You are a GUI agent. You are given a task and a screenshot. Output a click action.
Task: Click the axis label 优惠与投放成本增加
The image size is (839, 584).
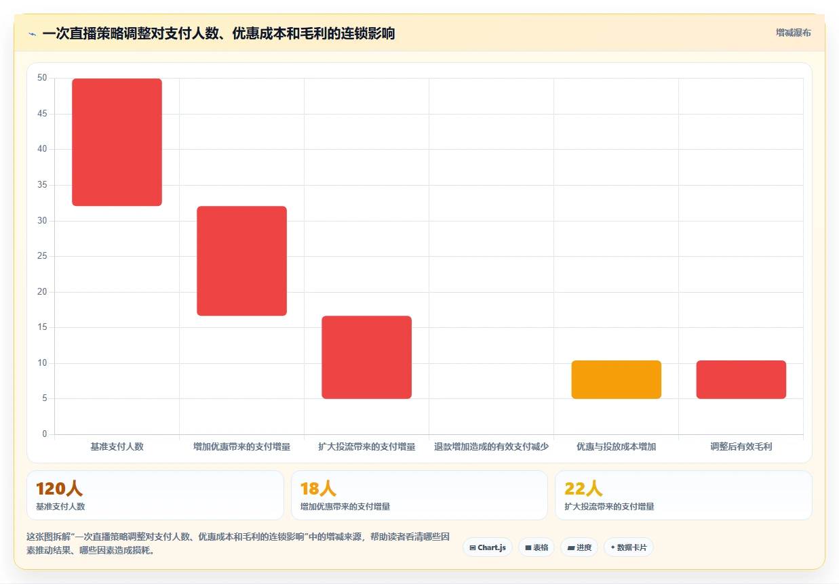[x=616, y=447]
